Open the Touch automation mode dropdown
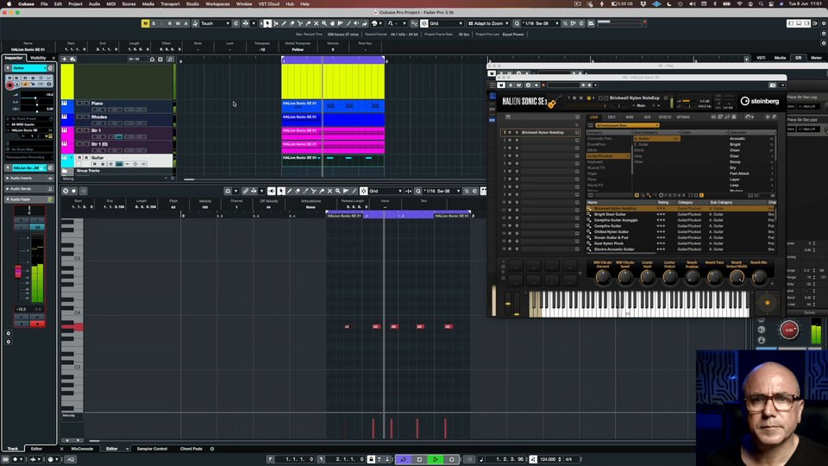 [x=215, y=23]
